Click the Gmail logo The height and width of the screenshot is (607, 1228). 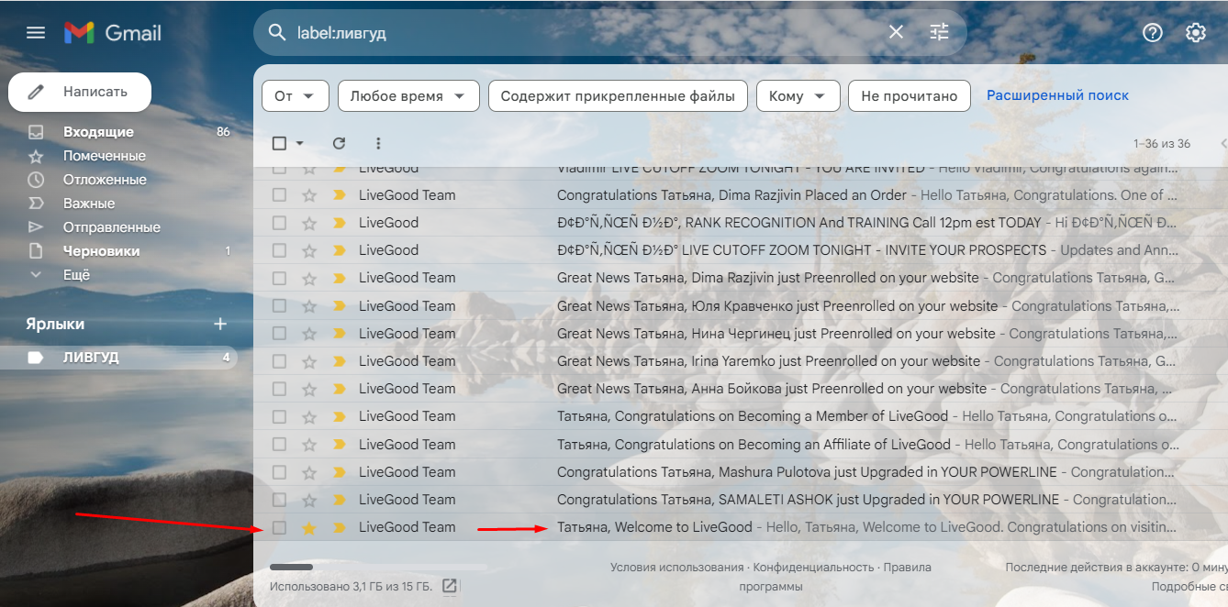pyautogui.click(x=113, y=33)
